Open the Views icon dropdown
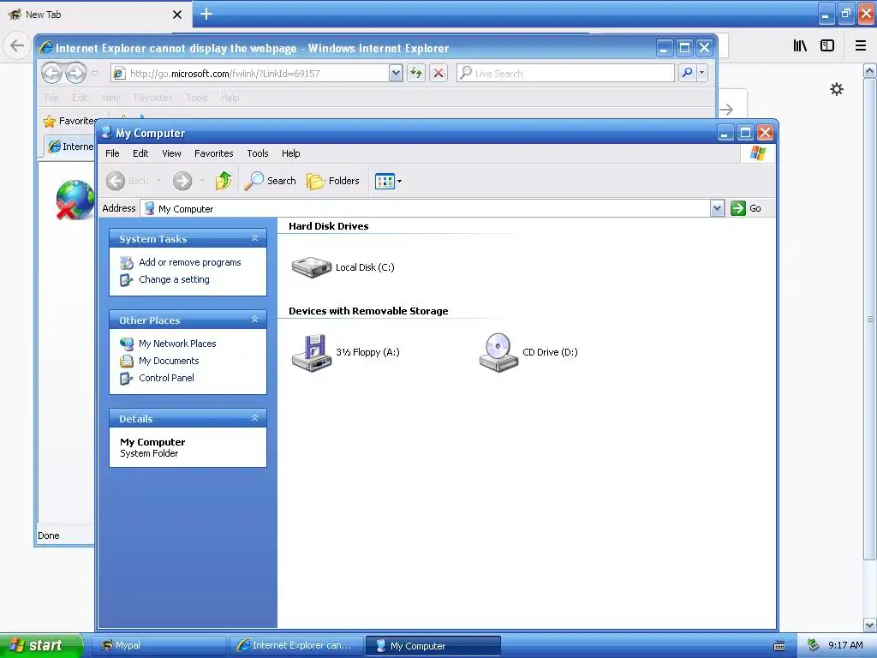The width and height of the screenshot is (877, 658). pos(388,182)
